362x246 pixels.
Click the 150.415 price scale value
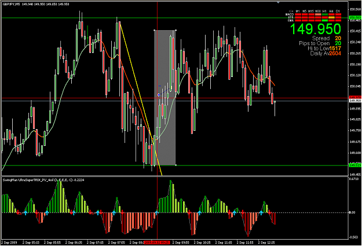tap(356, 31)
